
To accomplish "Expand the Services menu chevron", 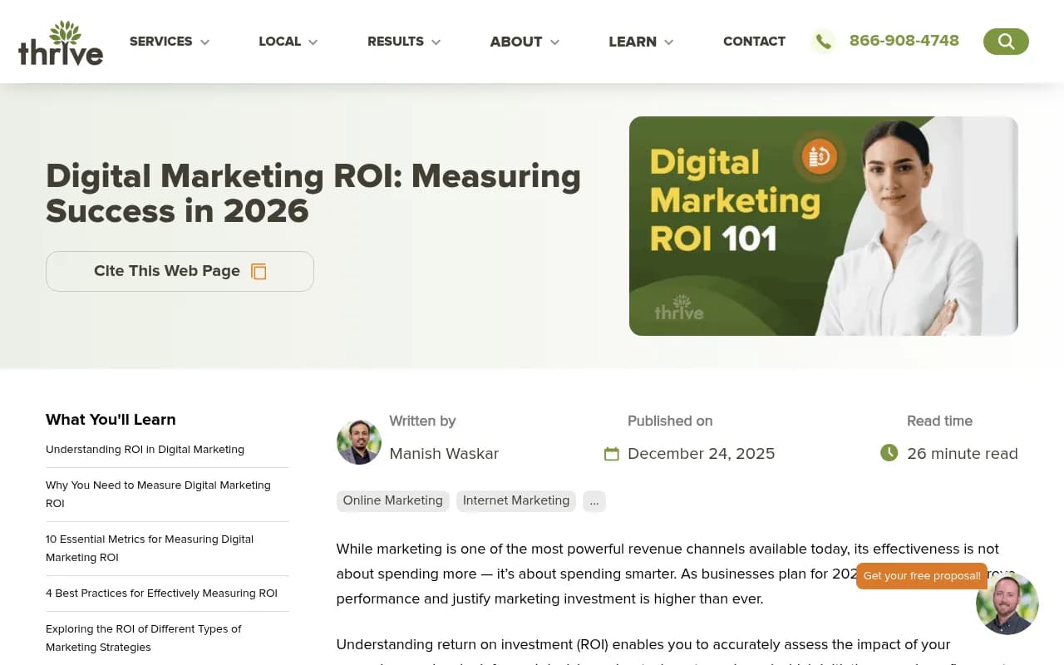I will (x=204, y=42).
